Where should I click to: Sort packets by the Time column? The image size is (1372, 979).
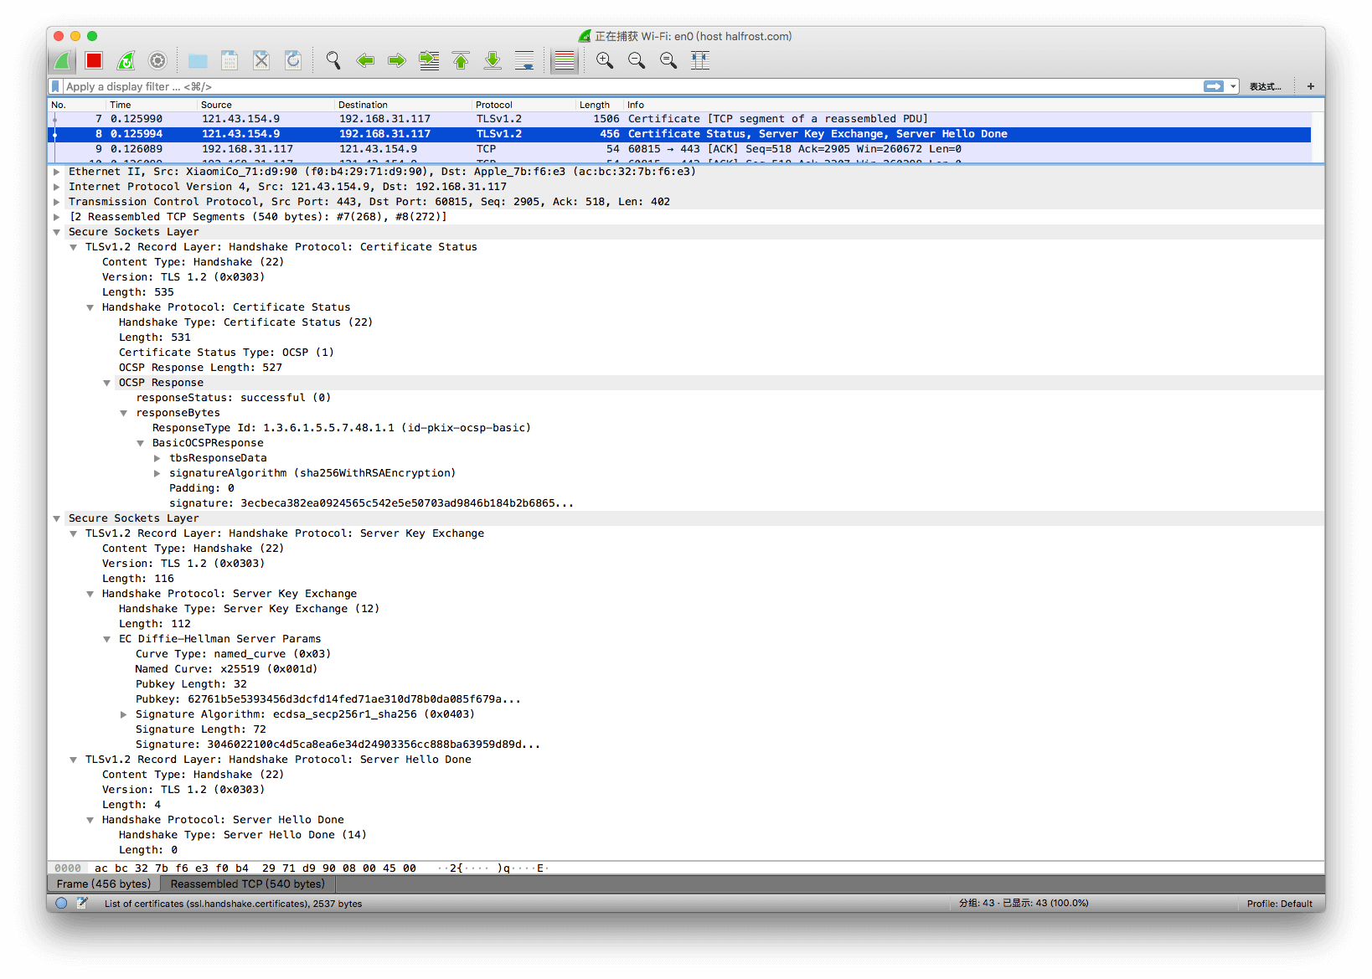point(152,105)
